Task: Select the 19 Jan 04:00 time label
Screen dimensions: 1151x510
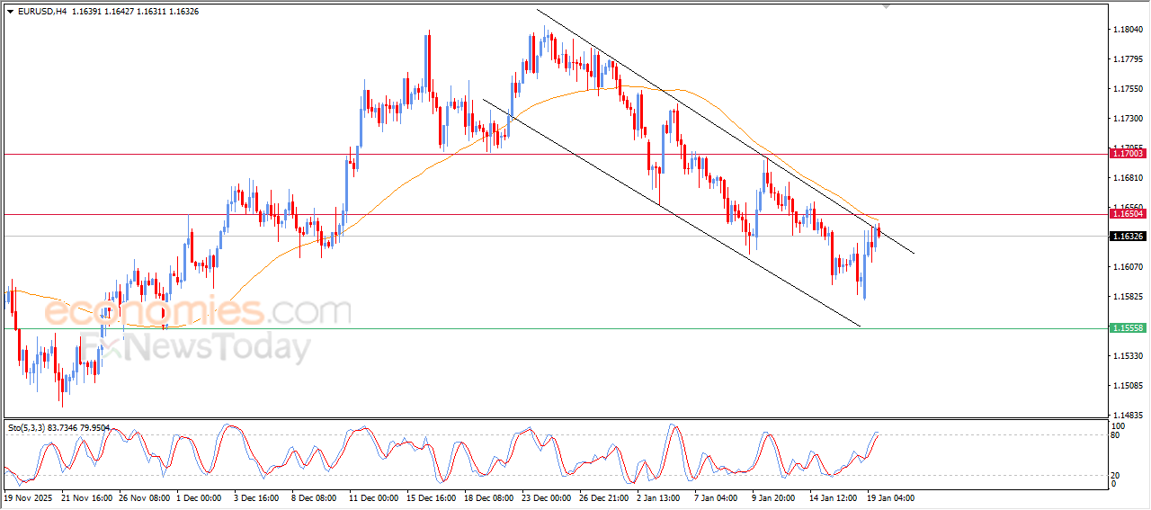Action: pos(890,497)
